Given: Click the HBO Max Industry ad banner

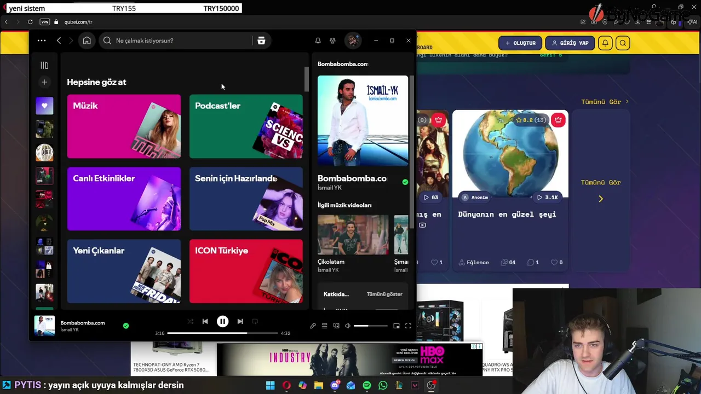Looking at the screenshot, I should 349,360.
